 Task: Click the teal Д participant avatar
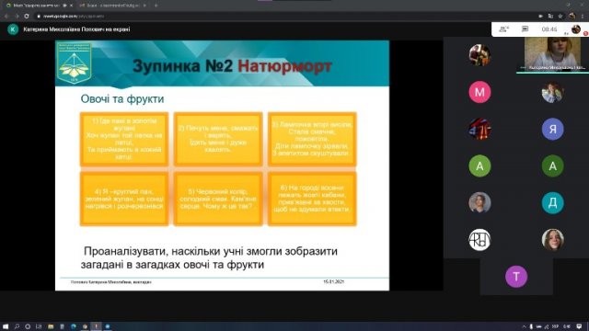pyautogui.click(x=552, y=202)
